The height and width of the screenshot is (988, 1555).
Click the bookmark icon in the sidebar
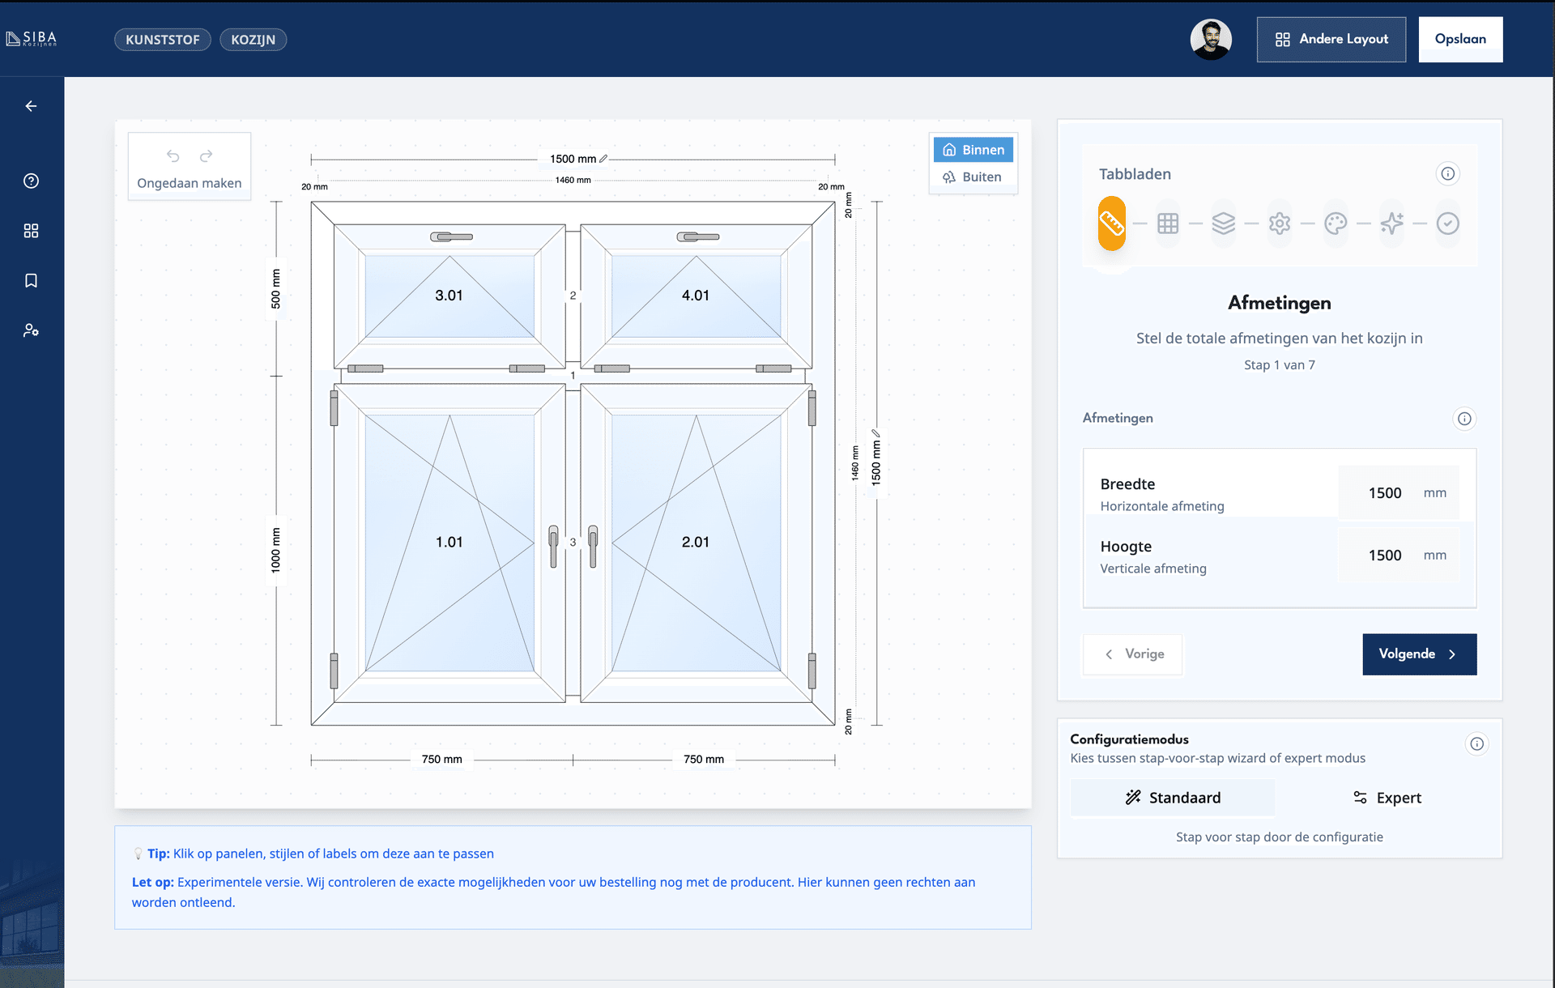(x=31, y=280)
